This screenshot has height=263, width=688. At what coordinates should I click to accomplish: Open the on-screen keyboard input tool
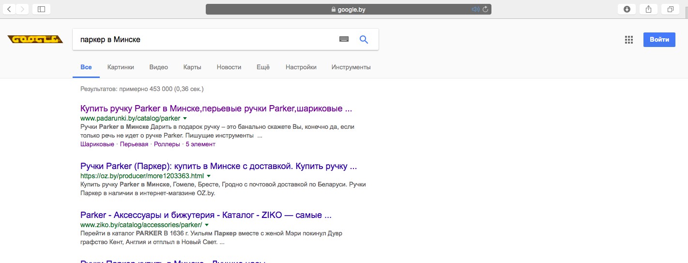click(344, 40)
